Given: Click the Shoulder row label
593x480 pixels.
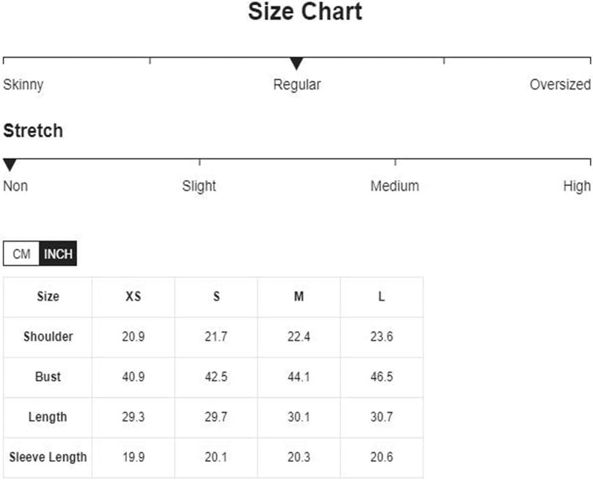Looking at the screenshot, I should [48, 337].
